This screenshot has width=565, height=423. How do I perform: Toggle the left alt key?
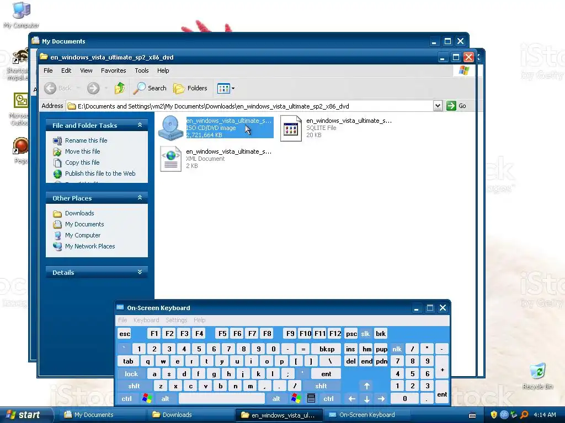click(x=166, y=399)
